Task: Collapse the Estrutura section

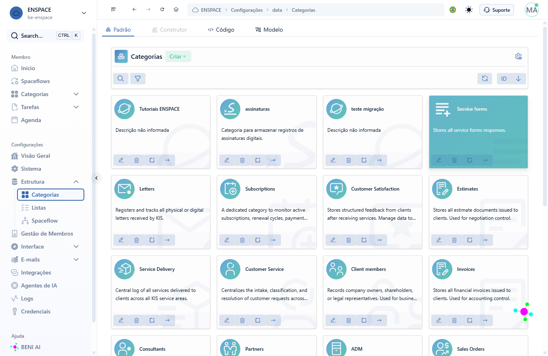Action: point(76,182)
